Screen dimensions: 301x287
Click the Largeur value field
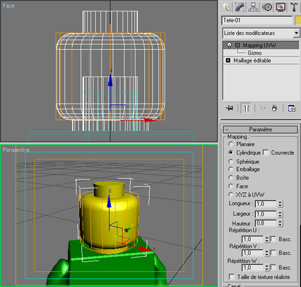click(266, 214)
